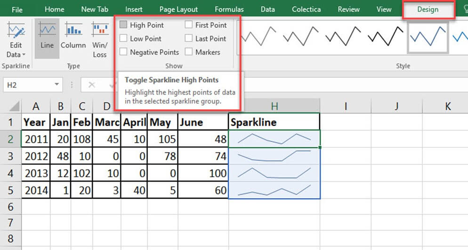Tick the Low Point checkbox
The height and width of the screenshot is (250, 468).
click(x=123, y=39)
